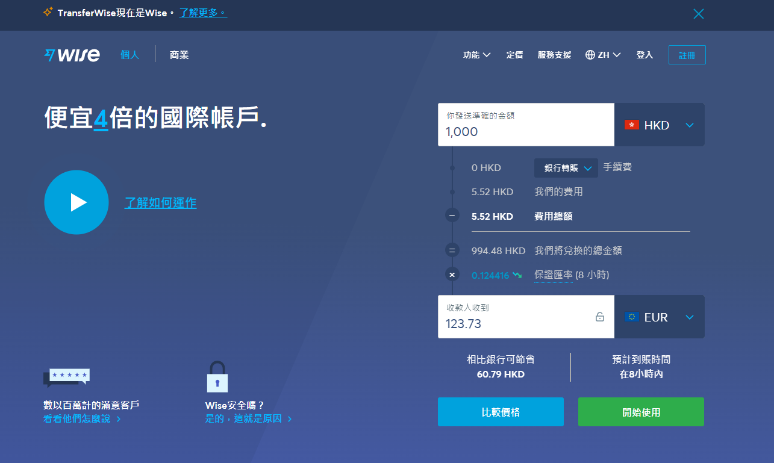Open the 保證匯率 guaranteed rate link
This screenshot has height=463, width=774.
click(x=553, y=275)
